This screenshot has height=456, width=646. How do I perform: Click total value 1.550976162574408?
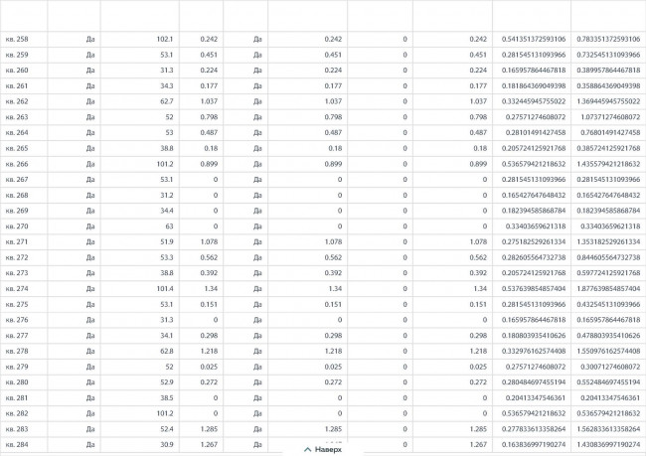[608, 351]
